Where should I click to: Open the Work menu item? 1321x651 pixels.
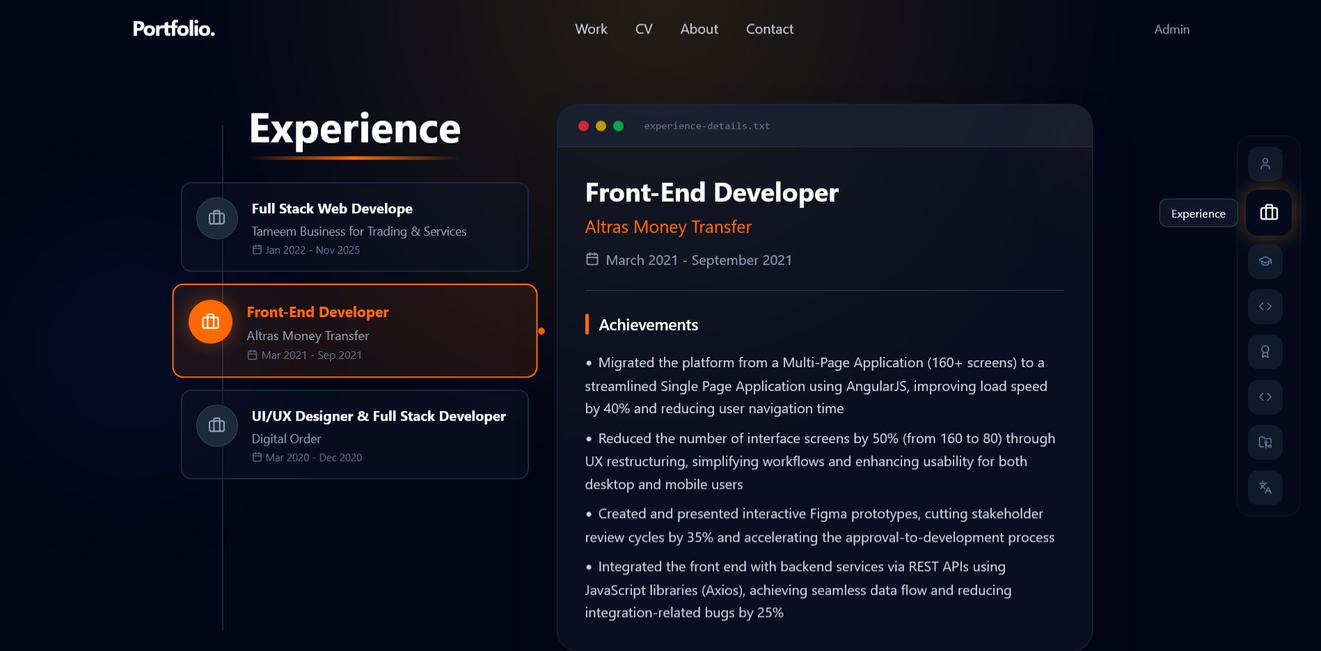[x=590, y=29]
